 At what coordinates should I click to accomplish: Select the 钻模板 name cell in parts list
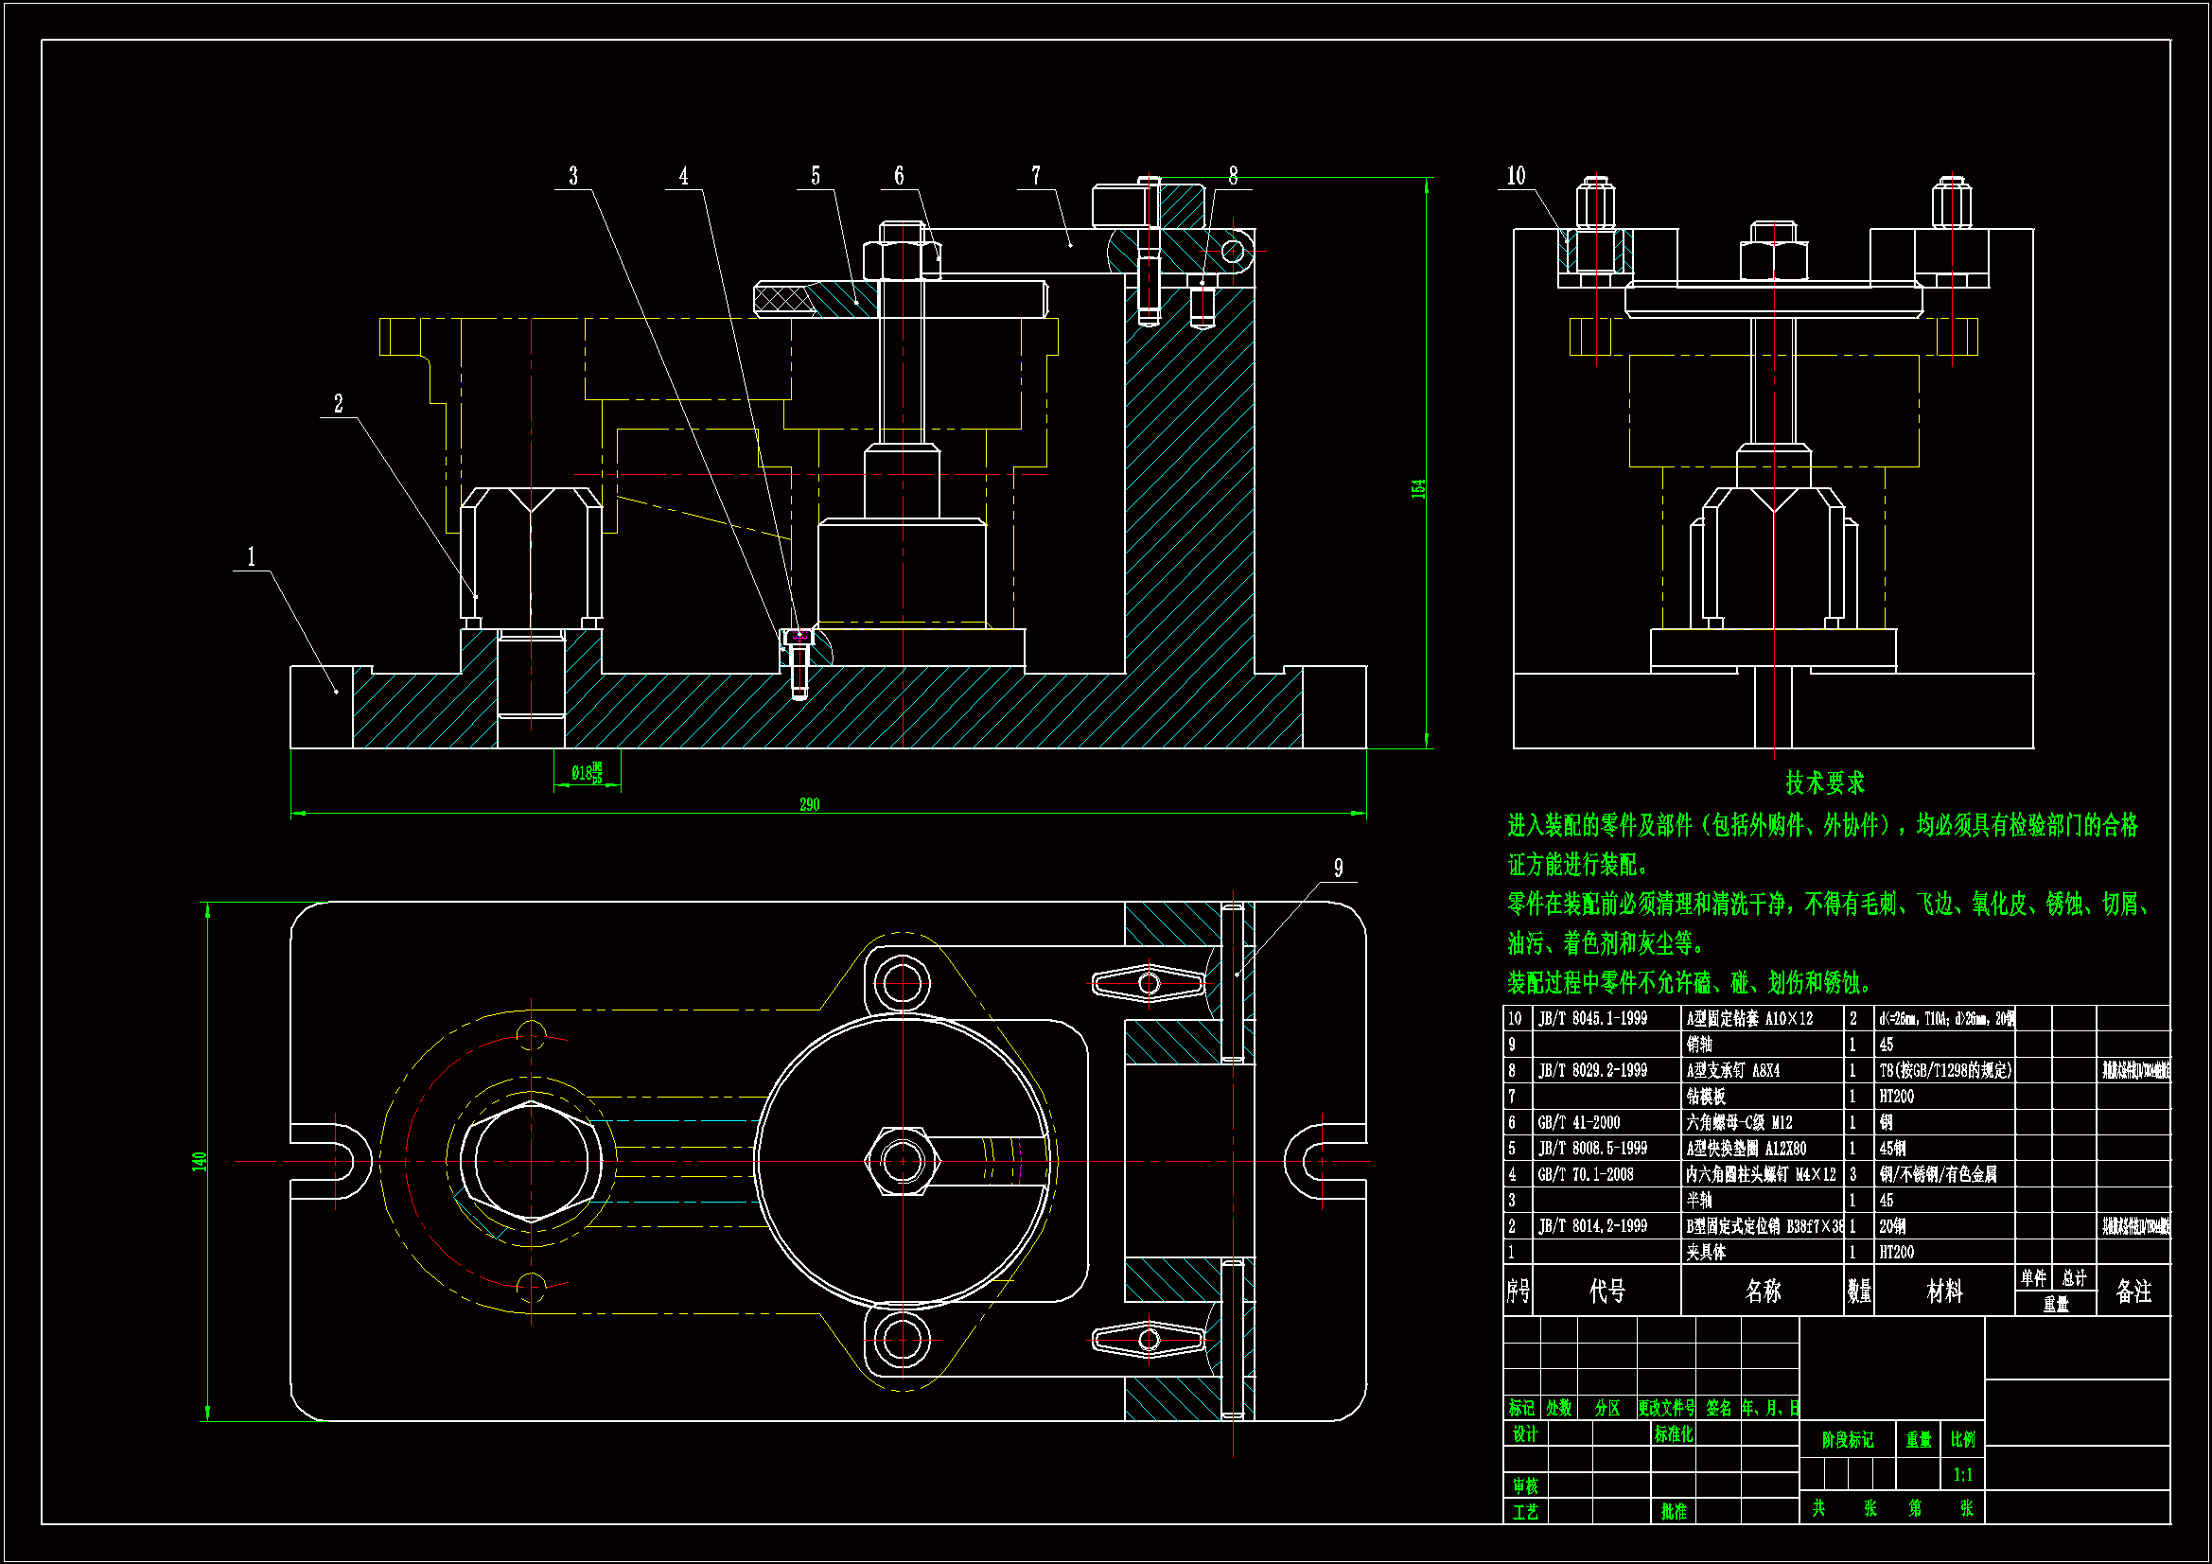pos(1705,1096)
